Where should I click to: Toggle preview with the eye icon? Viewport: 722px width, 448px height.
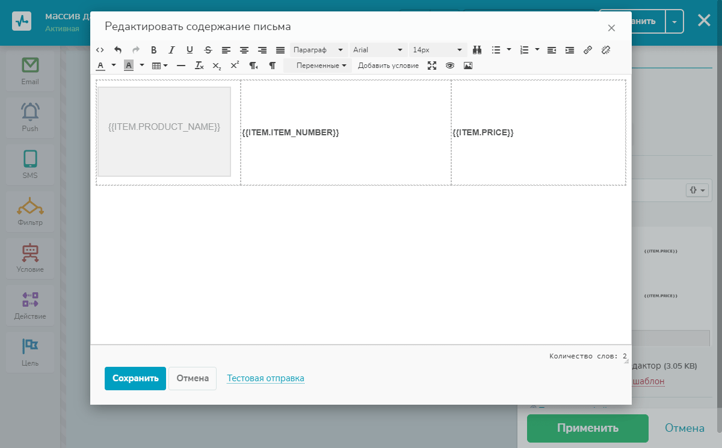tap(450, 66)
